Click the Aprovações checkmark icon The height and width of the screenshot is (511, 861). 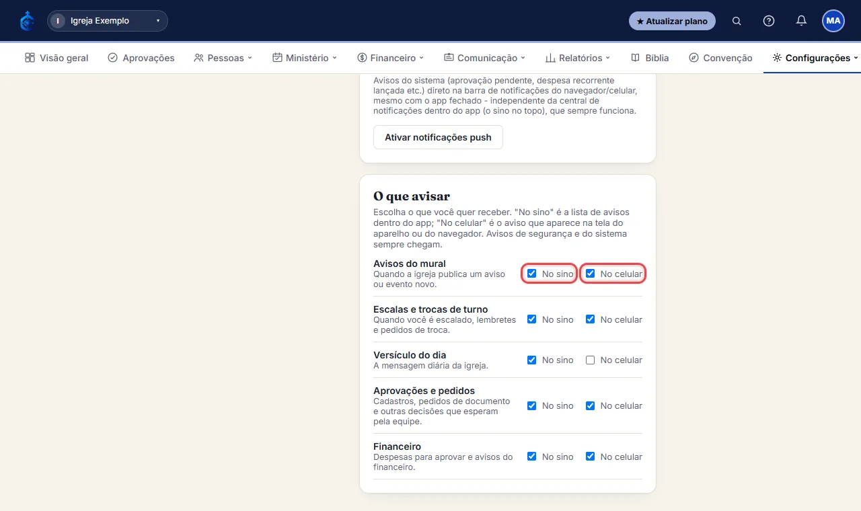(112, 58)
